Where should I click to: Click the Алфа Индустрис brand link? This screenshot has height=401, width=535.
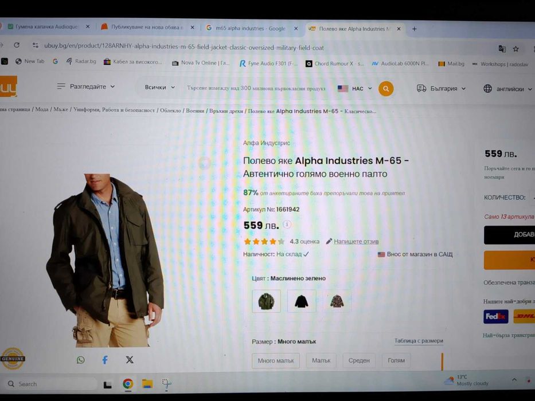click(267, 143)
